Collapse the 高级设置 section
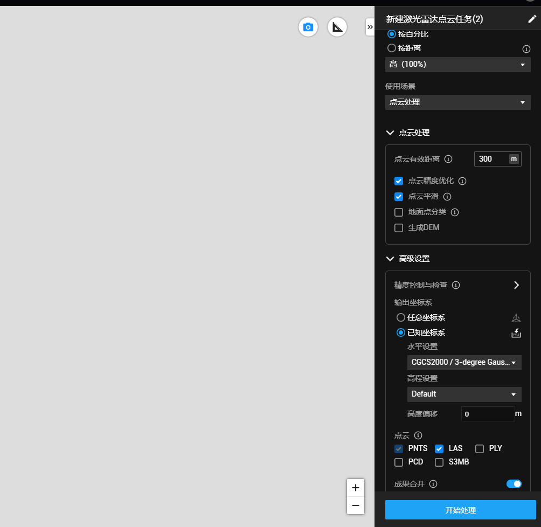 pyautogui.click(x=390, y=259)
